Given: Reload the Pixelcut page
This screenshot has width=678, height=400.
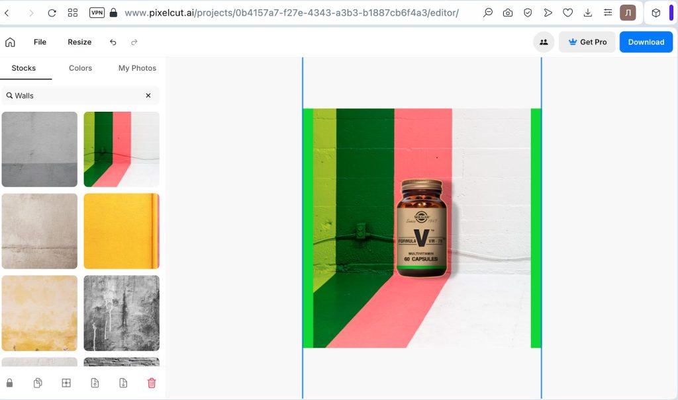Looking at the screenshot, I should pos(52,13).
